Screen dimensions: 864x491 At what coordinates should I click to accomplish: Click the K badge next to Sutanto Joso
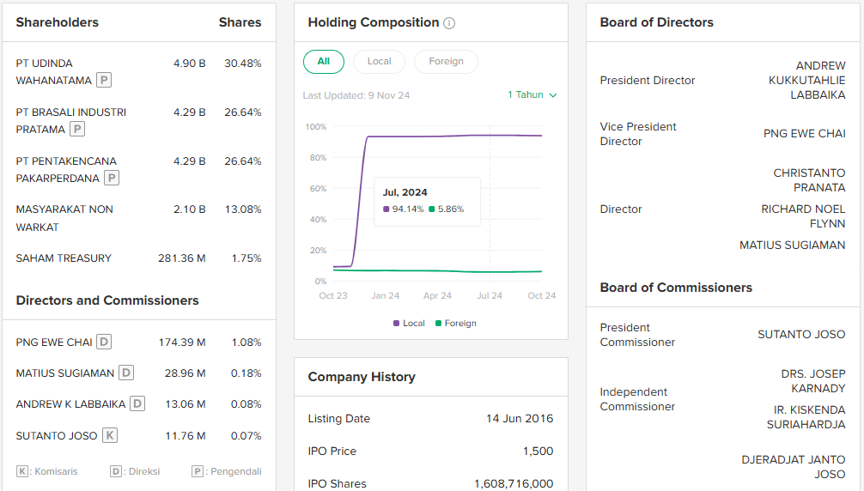coord(110,436)
